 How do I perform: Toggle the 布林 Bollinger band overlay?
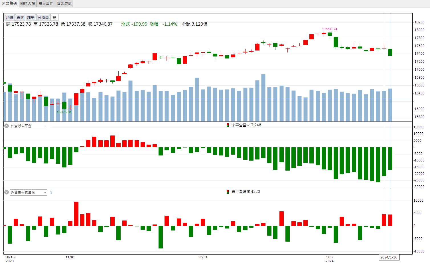20,18
